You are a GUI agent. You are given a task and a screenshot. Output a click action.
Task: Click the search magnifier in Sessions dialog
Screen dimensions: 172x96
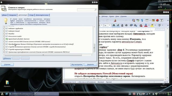(96, 10)
